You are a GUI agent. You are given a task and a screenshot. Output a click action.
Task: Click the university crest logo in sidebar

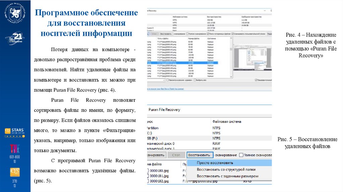click(15, 13)
